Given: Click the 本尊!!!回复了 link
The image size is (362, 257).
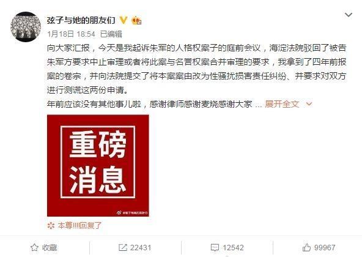Looking at the screenshot, I should point(79,225).
